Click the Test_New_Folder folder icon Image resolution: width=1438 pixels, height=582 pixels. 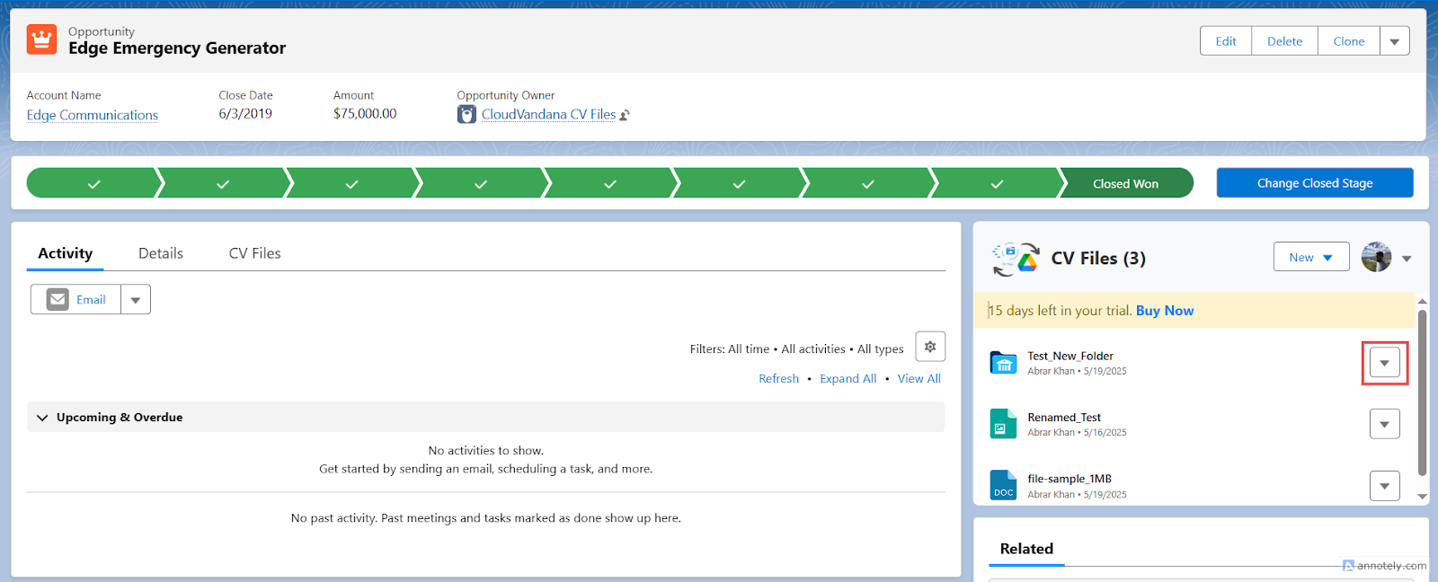click(x=1003, y=362)
